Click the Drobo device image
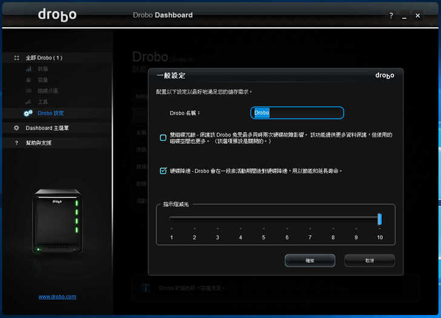 tap(57, 221)
